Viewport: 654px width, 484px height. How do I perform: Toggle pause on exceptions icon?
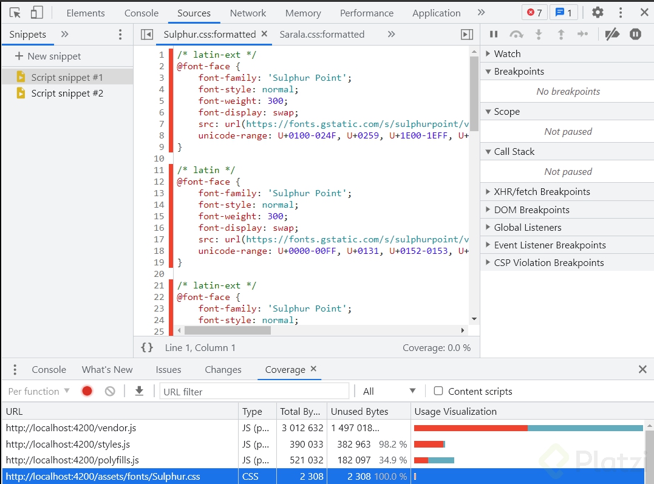pos(635,34)
